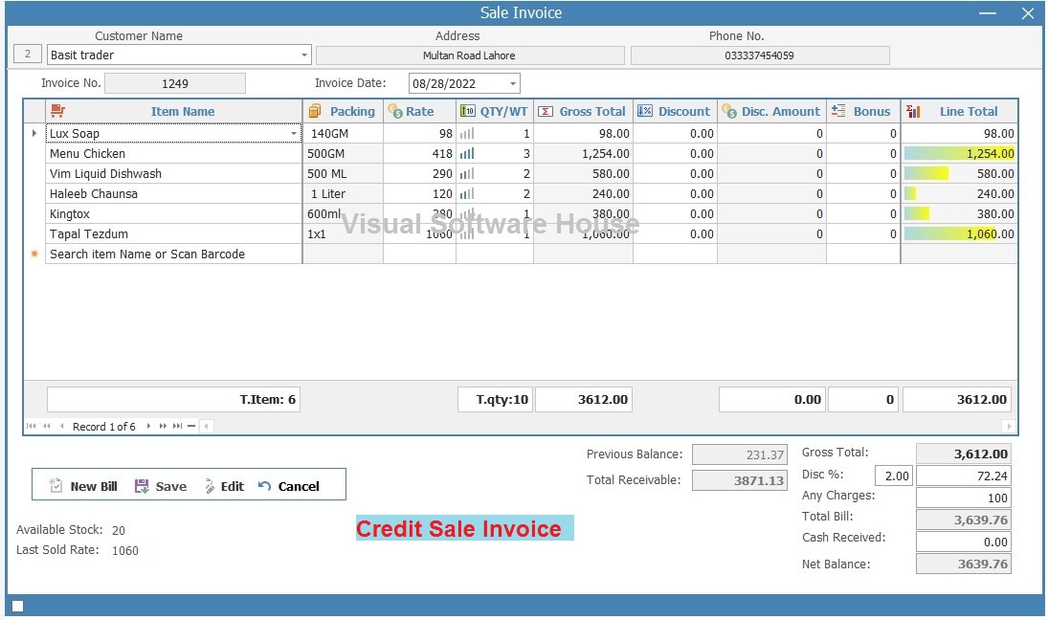1048x620 pixels.
Task: Expand the Lux Soap item dropdown
Action: click(294, 134)
